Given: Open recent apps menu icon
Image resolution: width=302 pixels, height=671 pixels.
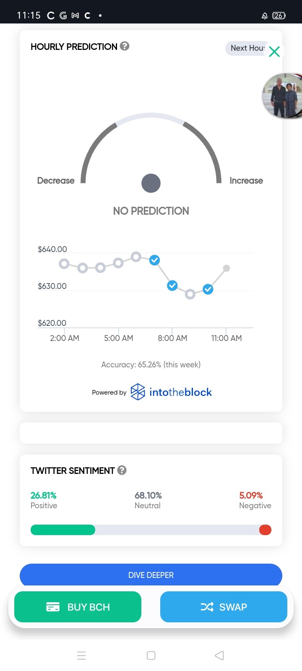Looking at the screenshot, I should tap(81, 655).
